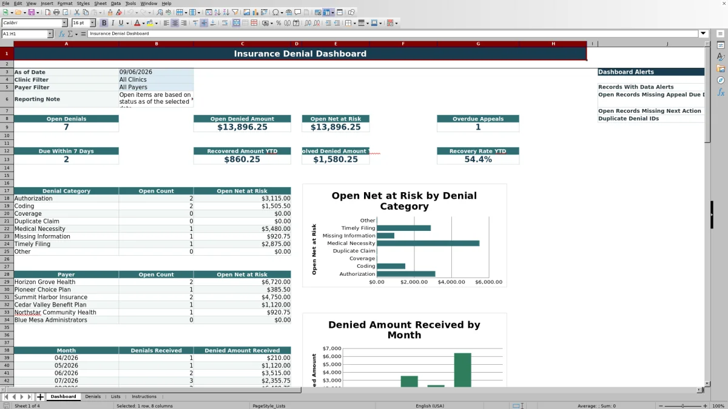This screenshot has height=409, width=728.
Task: Toggle Italic formatting
Action: [113, 23]
